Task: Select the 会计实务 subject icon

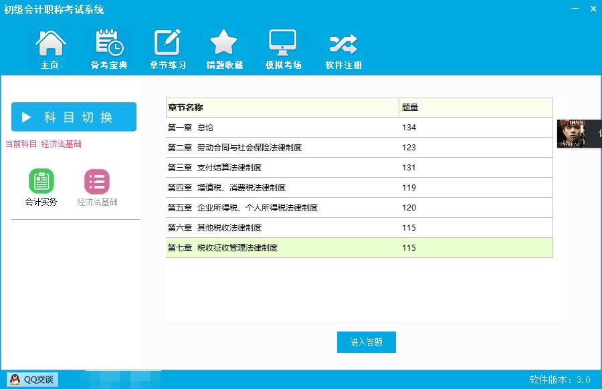Action: point(41,182)
